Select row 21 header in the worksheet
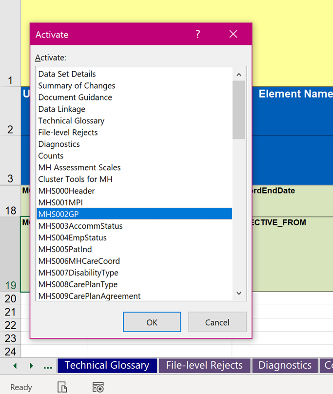This screenshot has width=333, height=394. (x=10, y=312)
